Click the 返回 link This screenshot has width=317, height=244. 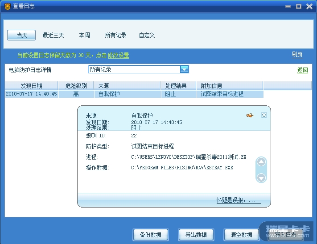(302, 70)
